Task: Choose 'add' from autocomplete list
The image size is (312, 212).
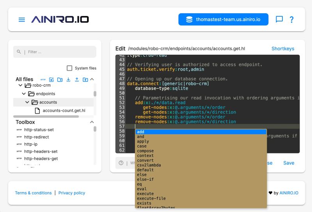Action: pos(201,132)
